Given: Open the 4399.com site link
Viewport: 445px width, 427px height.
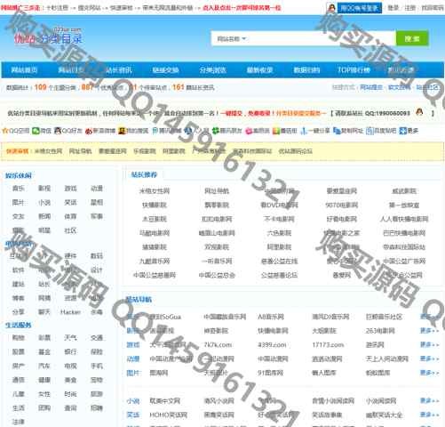Looking at the screenshot, I should click(x=272, y=345).
